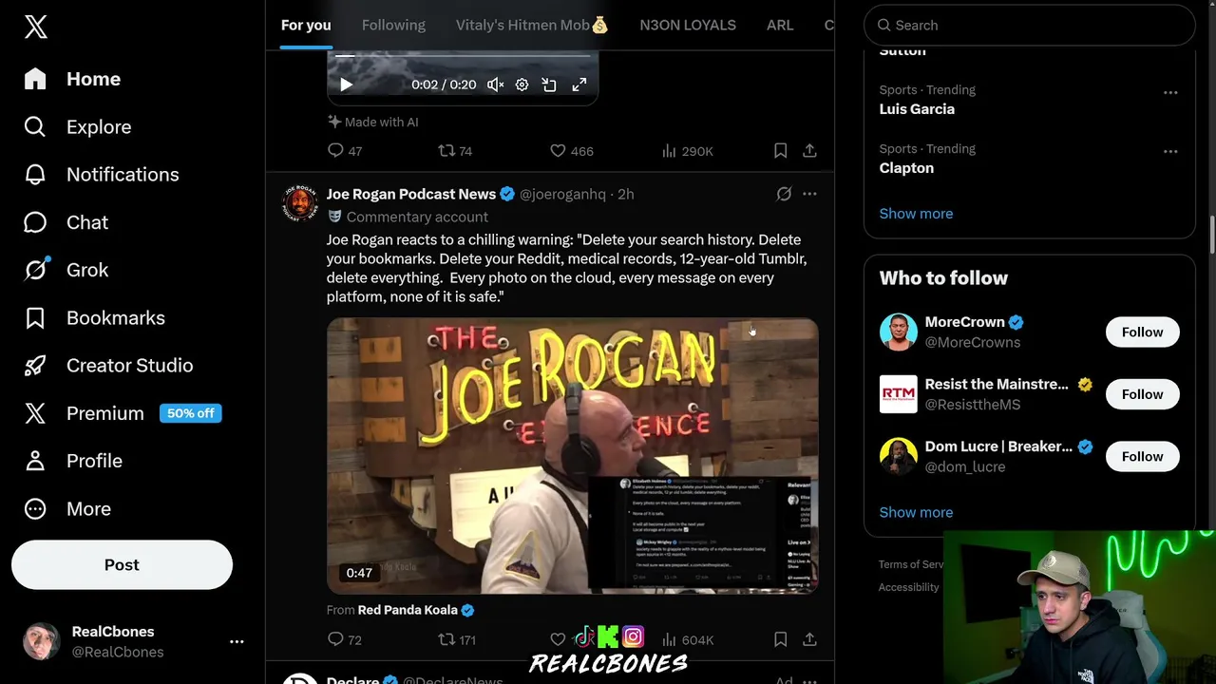Open Red Panda Koala source link

(416, 610)
